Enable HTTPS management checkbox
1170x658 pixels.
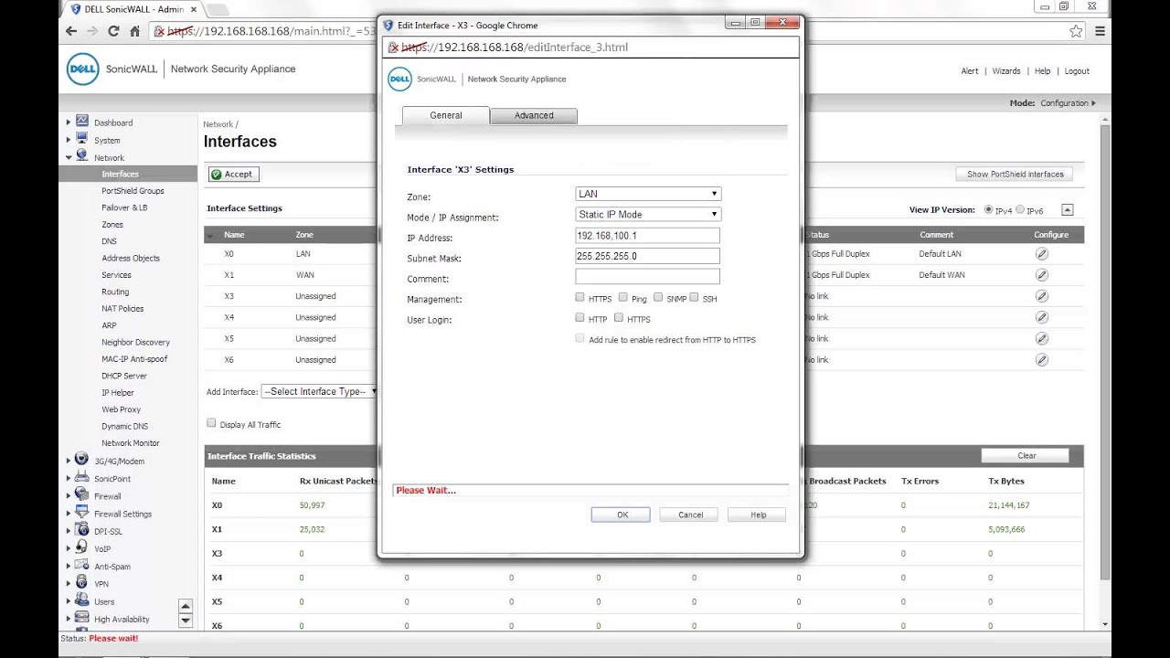(580, 297)
